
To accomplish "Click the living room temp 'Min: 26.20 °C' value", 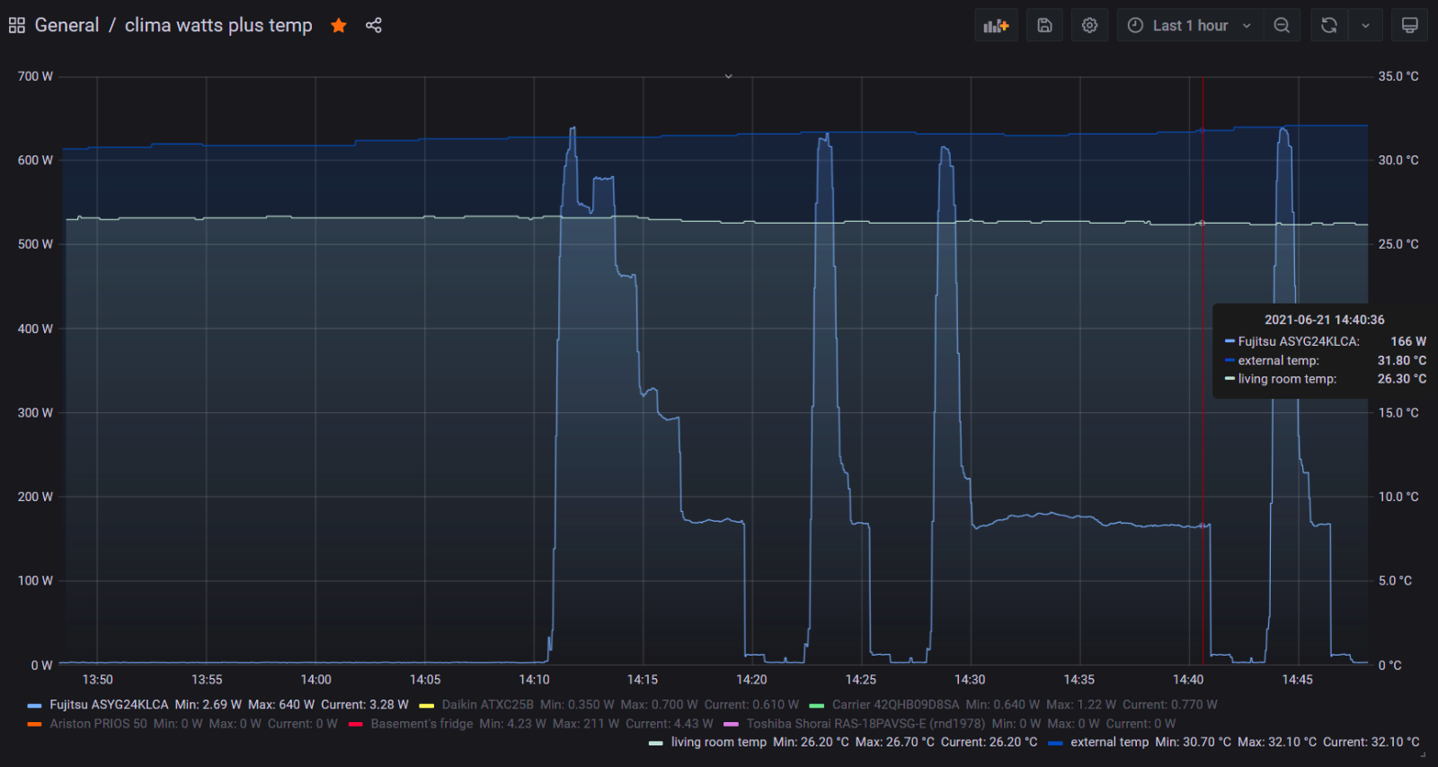I will (x=811, y=742).
